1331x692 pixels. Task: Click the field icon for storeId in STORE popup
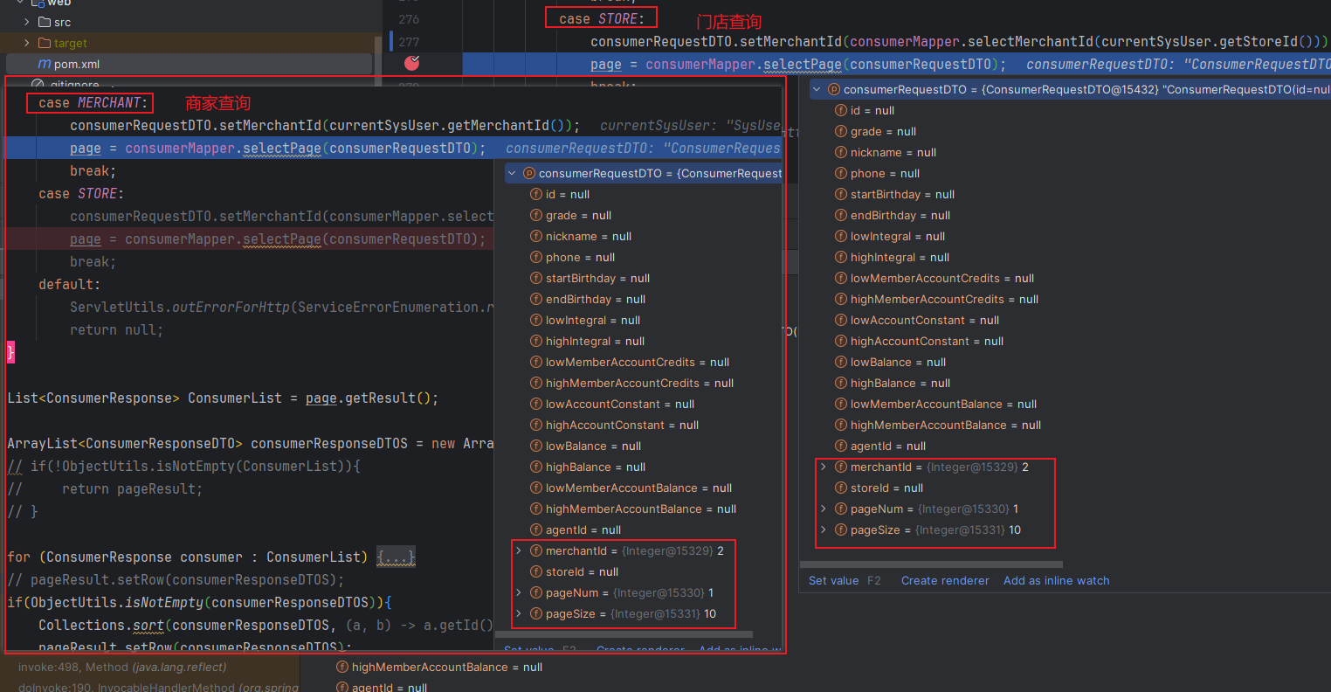coord(842,488)
